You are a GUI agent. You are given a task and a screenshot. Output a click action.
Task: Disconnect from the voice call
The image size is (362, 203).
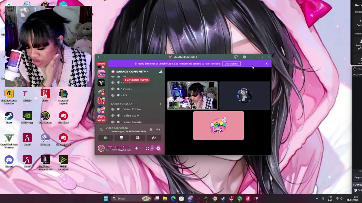pyautogui.click(x=158, y=130)
